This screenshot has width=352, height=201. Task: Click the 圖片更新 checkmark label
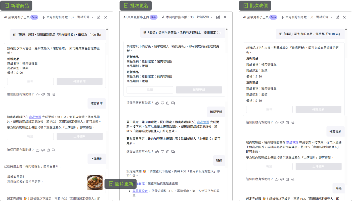pos(121,184)
